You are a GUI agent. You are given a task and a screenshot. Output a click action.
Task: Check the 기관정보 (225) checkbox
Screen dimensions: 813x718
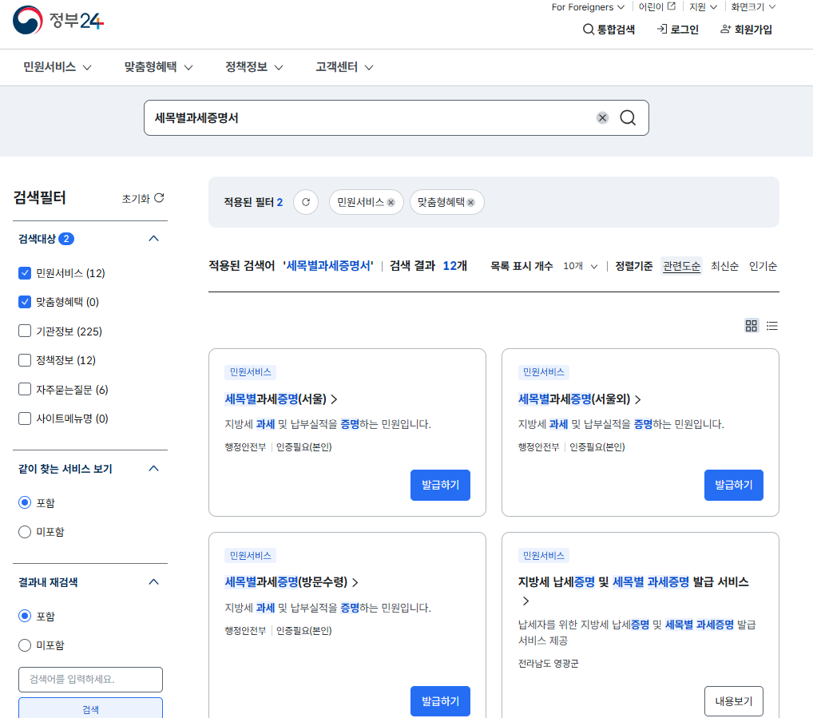click(x=24, y=331)
